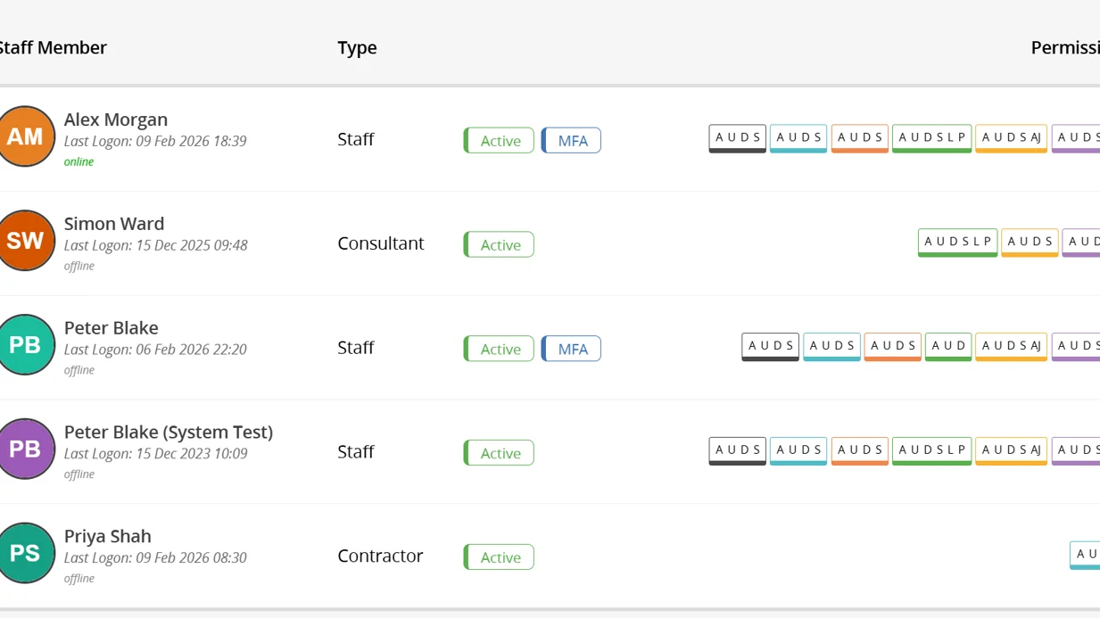The height and width of the screenshot is (618, 1100).
Task: Open Peter Blake (System Test) name link
Action: point(169,433)
